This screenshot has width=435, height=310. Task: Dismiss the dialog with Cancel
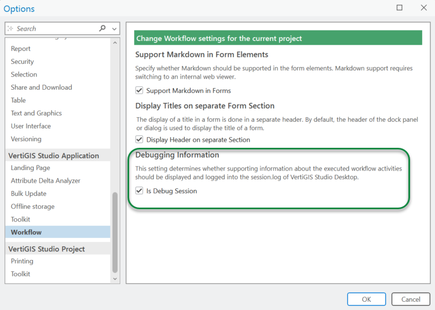(411, 299)
